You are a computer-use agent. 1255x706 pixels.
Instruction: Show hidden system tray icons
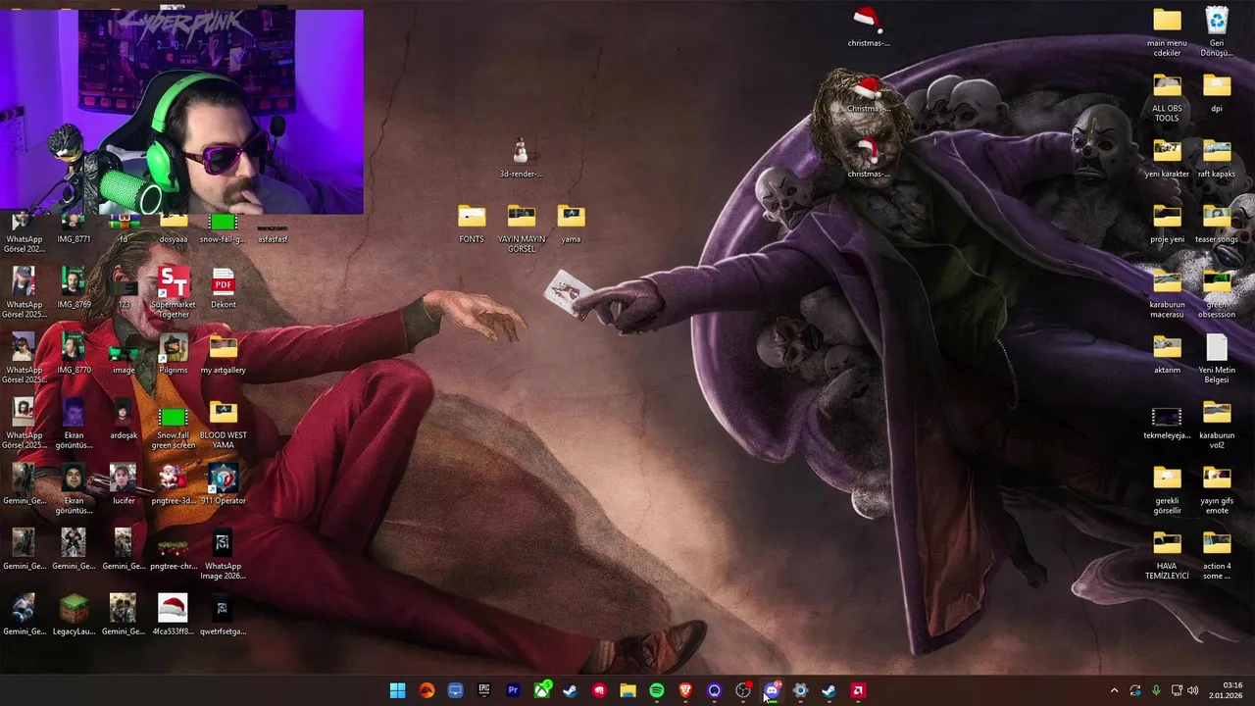click(1114, 690)
